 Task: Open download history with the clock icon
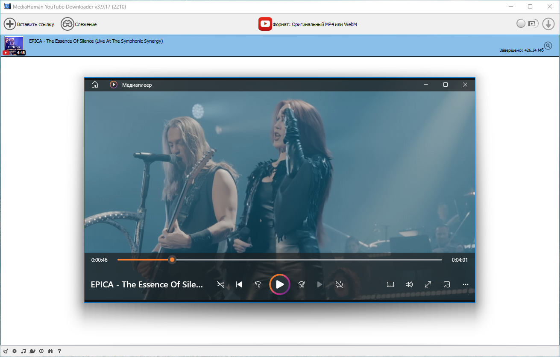point(41,351)
